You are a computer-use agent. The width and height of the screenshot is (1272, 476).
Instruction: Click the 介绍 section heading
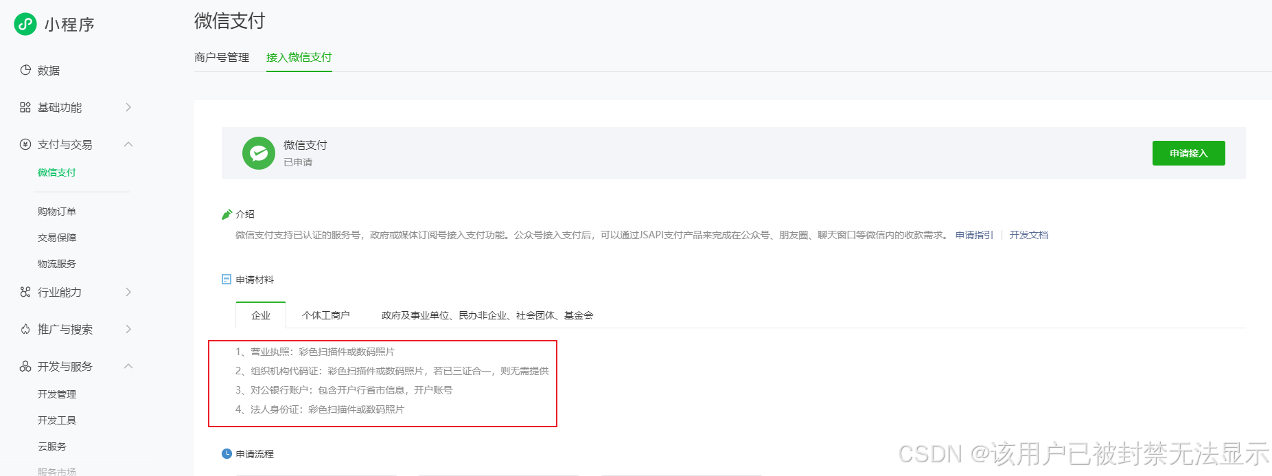click(245, 214)
